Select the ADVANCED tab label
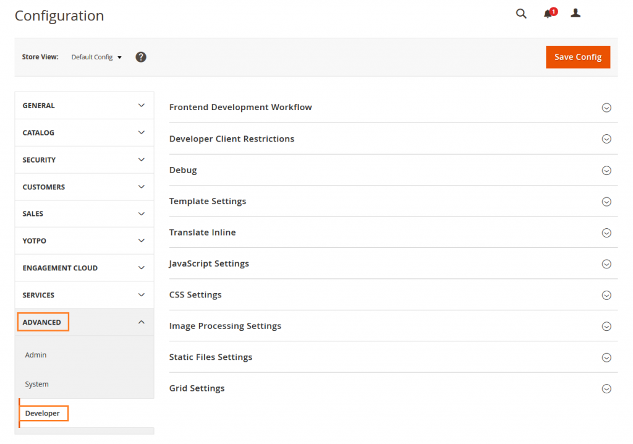Image resolution: width=633 pixels, height=444 pixels. [x=43, y=322]
